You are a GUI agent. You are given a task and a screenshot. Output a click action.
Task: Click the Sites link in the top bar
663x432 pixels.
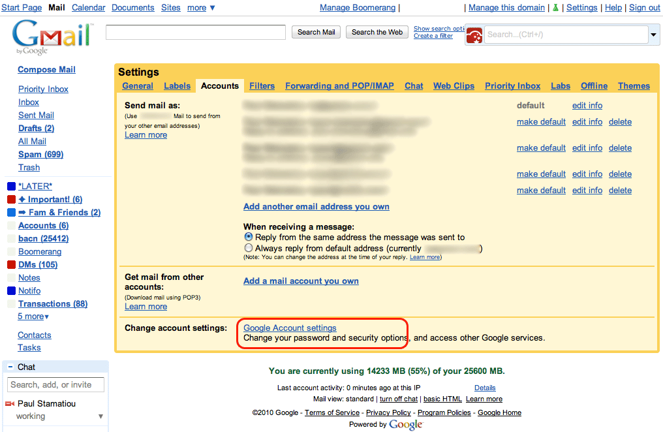tap(171, 8)
